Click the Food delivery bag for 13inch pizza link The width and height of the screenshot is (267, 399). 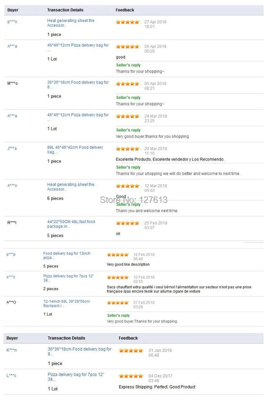(67, 255)
